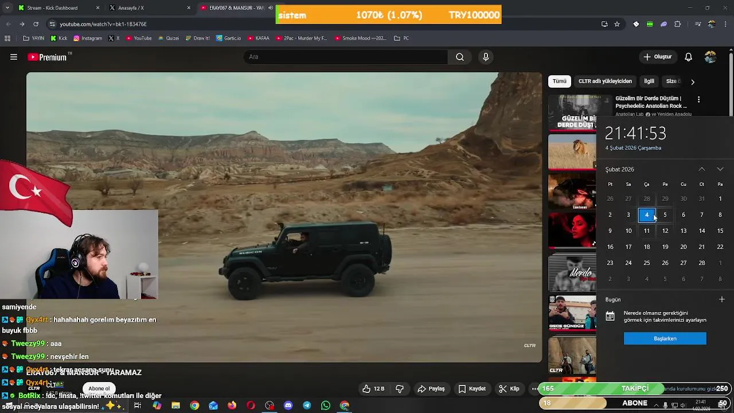
Task: Open Opera from the taskbar
Action: click(251, 406)
